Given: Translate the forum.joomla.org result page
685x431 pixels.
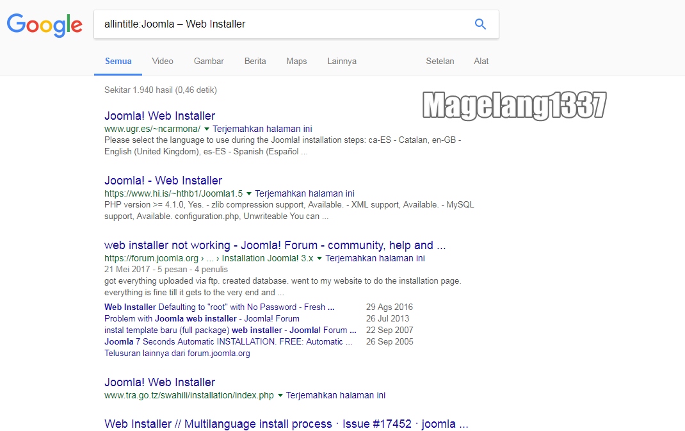Looking at the screenshot, I should (375, 258).
